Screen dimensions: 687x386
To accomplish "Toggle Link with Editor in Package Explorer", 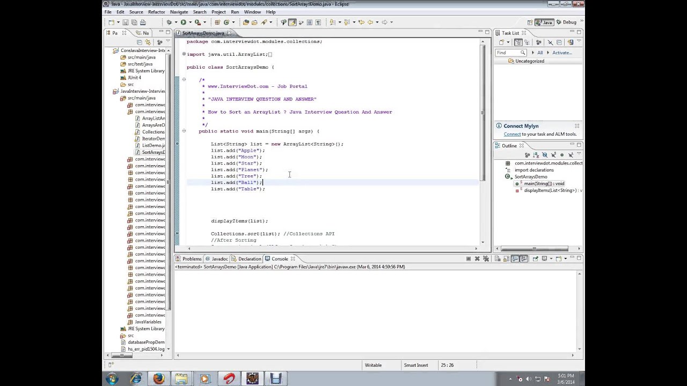I will point(148,42).
